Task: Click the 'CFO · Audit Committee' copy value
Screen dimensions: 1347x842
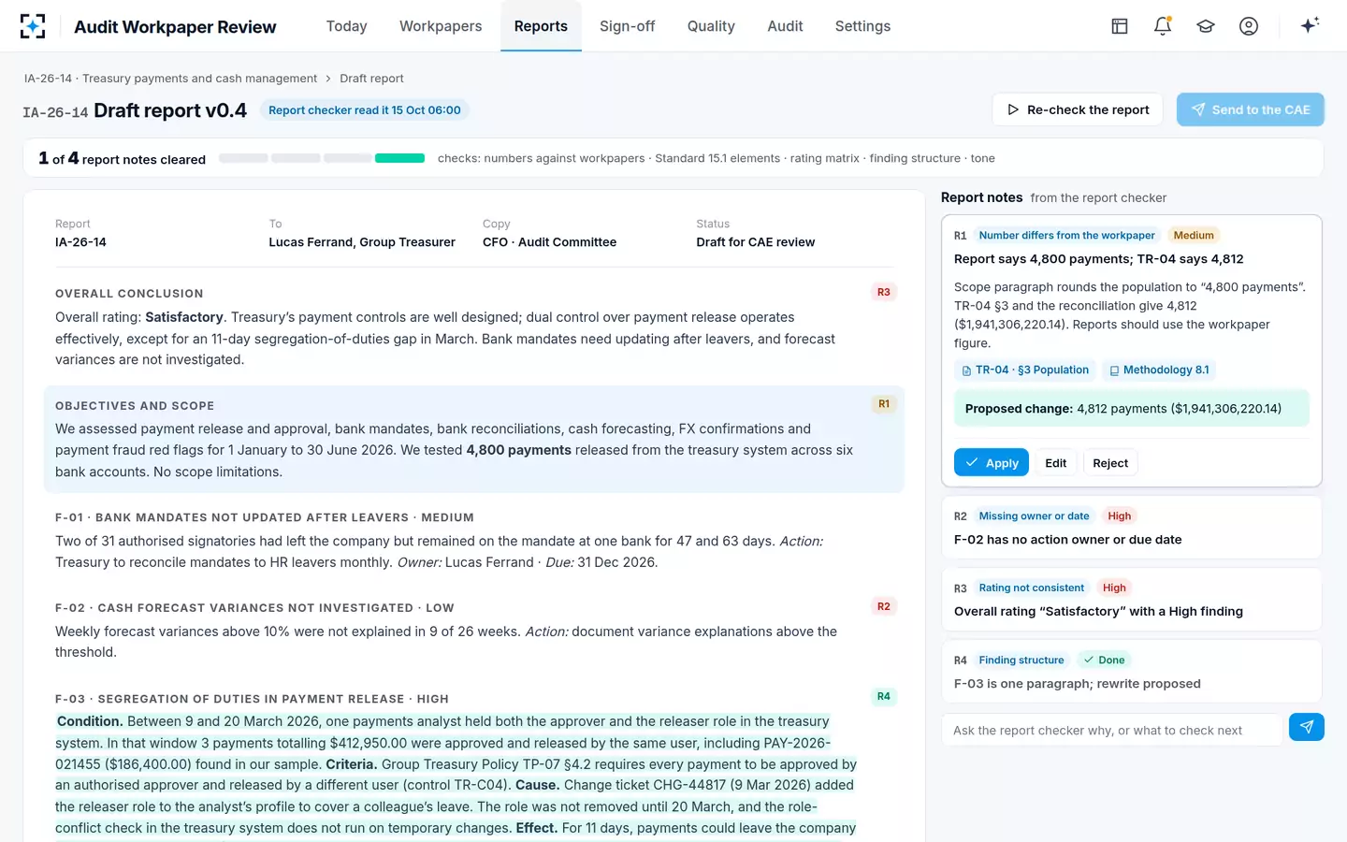Action: point(549,242)
